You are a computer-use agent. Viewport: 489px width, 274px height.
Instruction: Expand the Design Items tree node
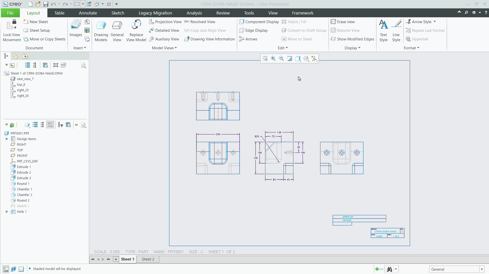tap(7, 139)
